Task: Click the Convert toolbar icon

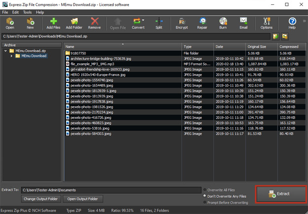Action: pos(138,24)
